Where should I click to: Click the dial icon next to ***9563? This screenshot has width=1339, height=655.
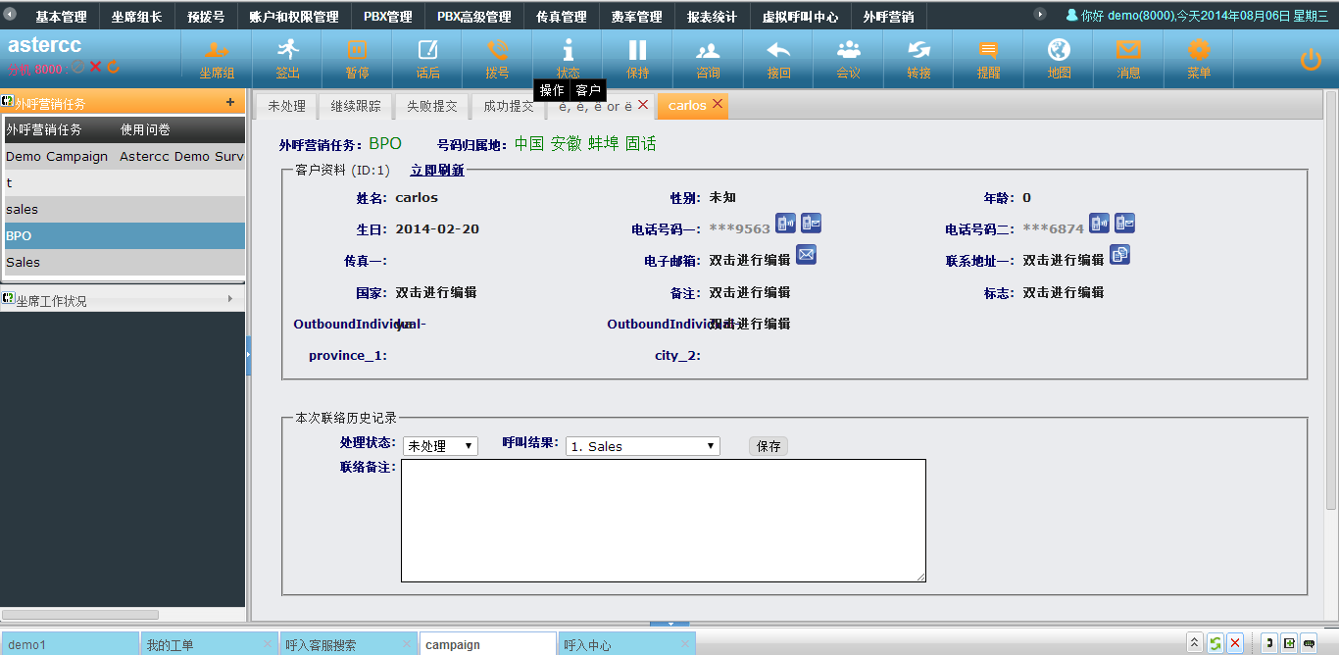pos(786,224)
